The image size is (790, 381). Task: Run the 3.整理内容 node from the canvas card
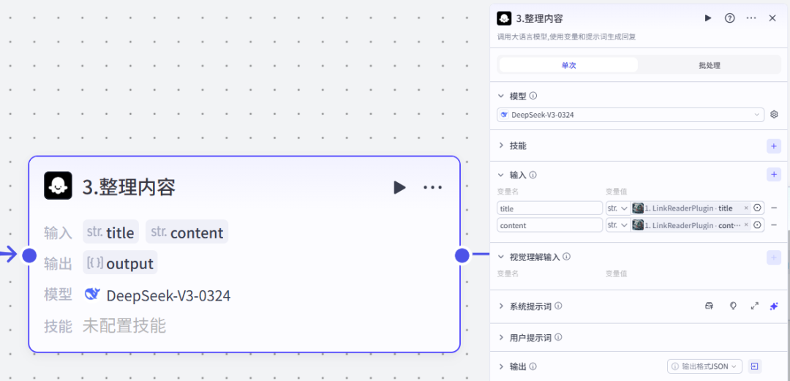tap(399, 187)
